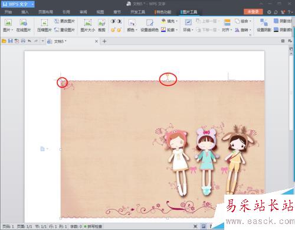Click the layout options icon beside image
The height and width of the screenshot is (230, 295).
click(x=44, y=149)
